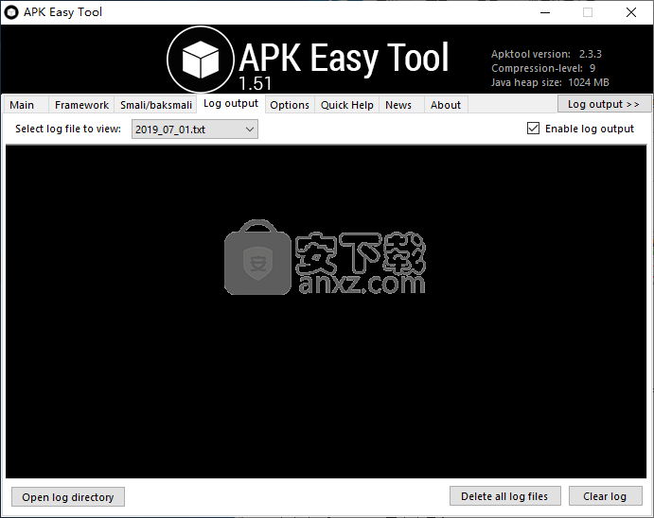654x518 pixels.
Task: Click the Select log file to view label
Action: pyautogui.click(x=68, y=129)
